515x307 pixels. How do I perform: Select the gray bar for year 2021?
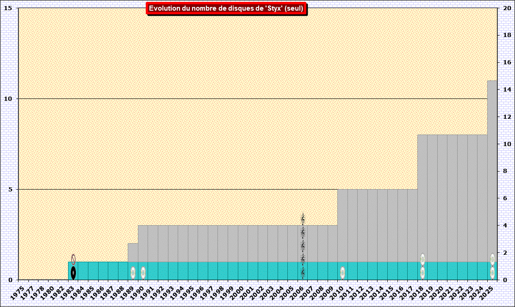click(452, 199)
